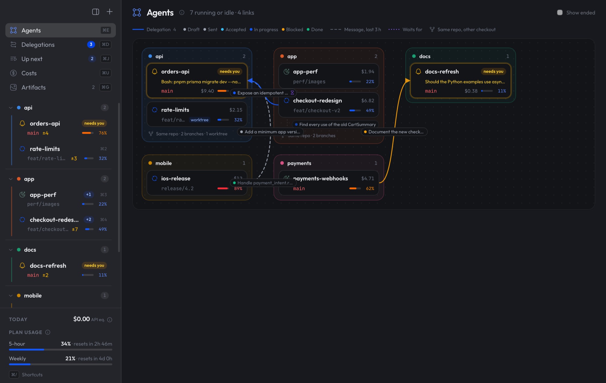Click the keyboard shortcut icon beside Shortcuts
606x383 pixels.
[x=14, y=375]
